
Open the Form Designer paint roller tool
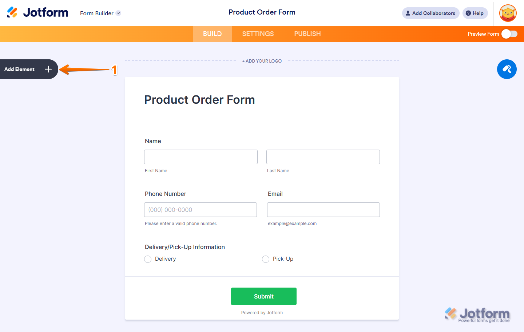pos(507,69)
